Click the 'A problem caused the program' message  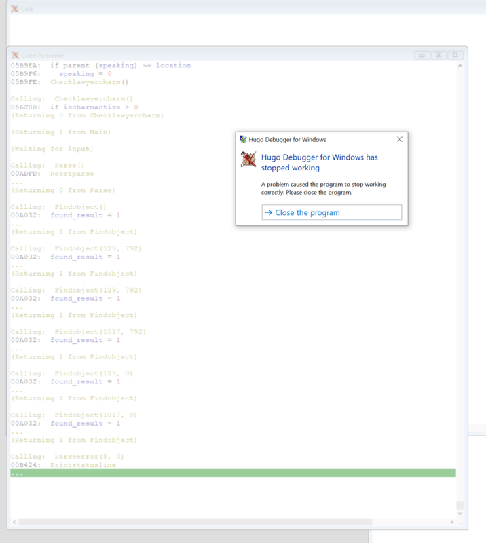click(324, 189)
